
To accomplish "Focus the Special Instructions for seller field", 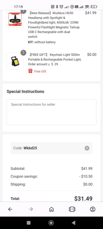I will click(x=51, y=112).
